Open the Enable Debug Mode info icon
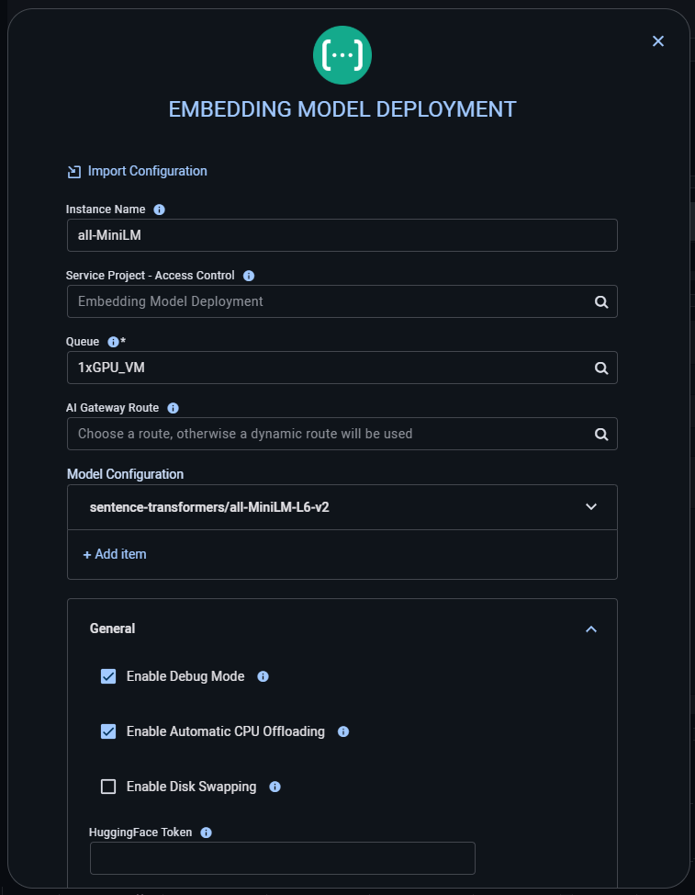Image resolution: width=695 pixels, height=895 pixels. (x=262, y=676)
